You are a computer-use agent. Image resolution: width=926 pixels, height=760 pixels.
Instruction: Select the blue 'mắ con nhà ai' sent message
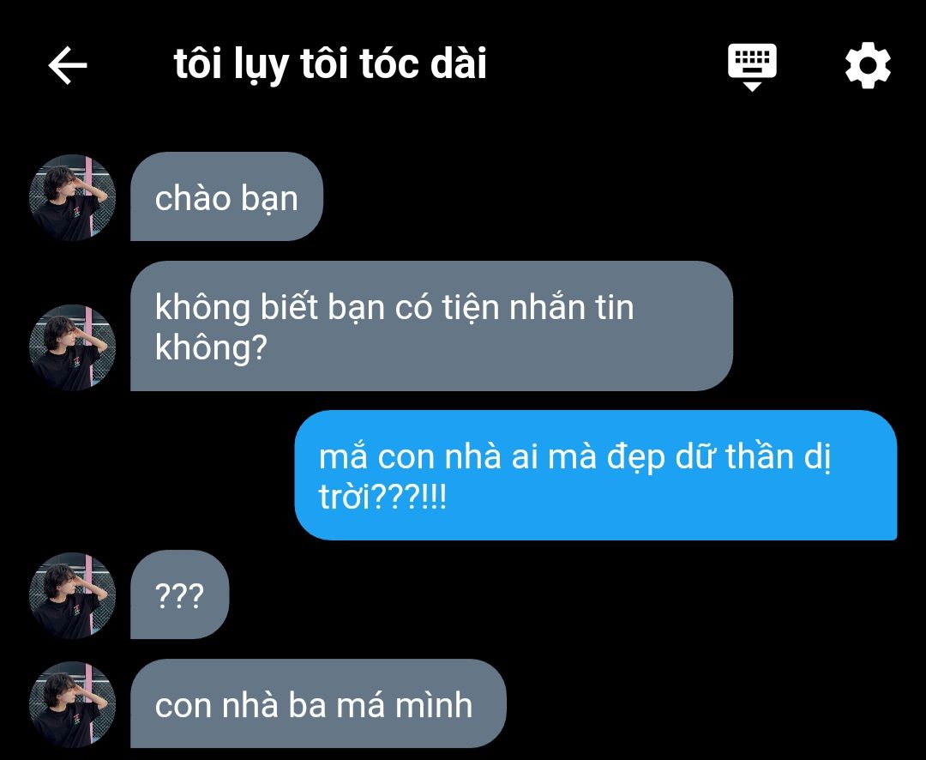coord(596,475)
